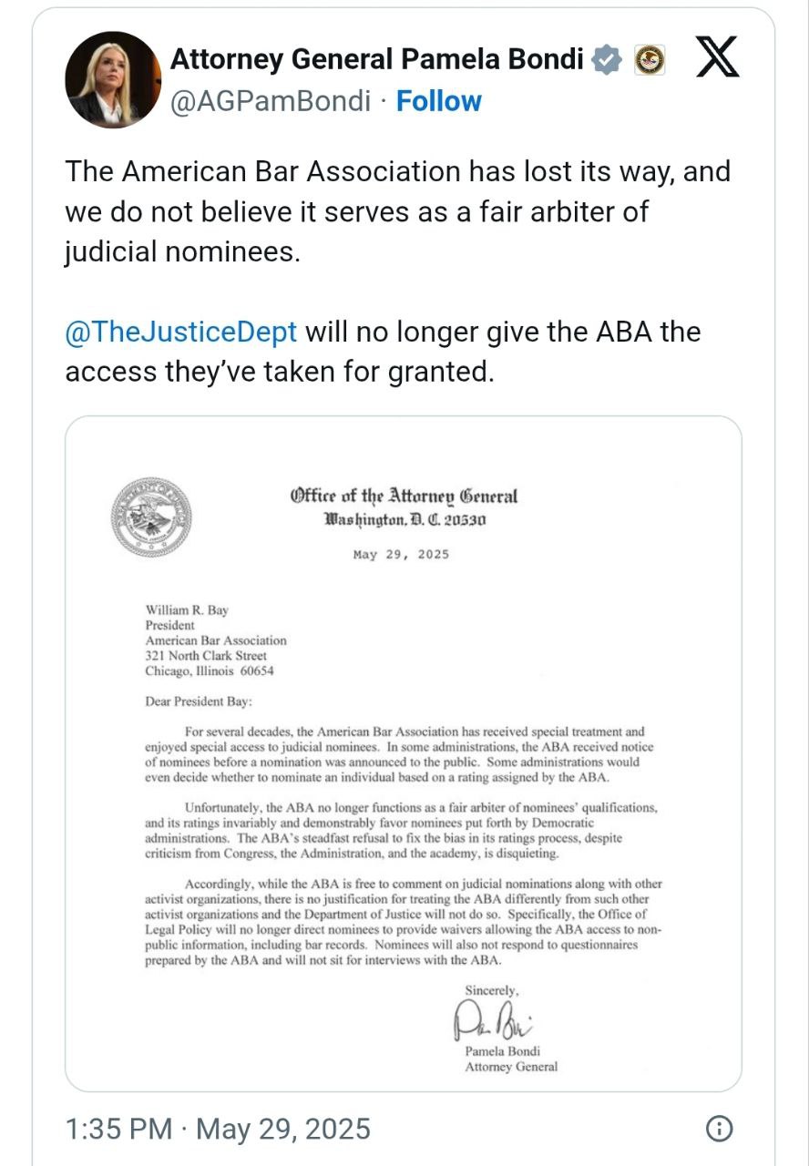
Task: Click the @AGPamBondi handle
Action: point(271,101)
